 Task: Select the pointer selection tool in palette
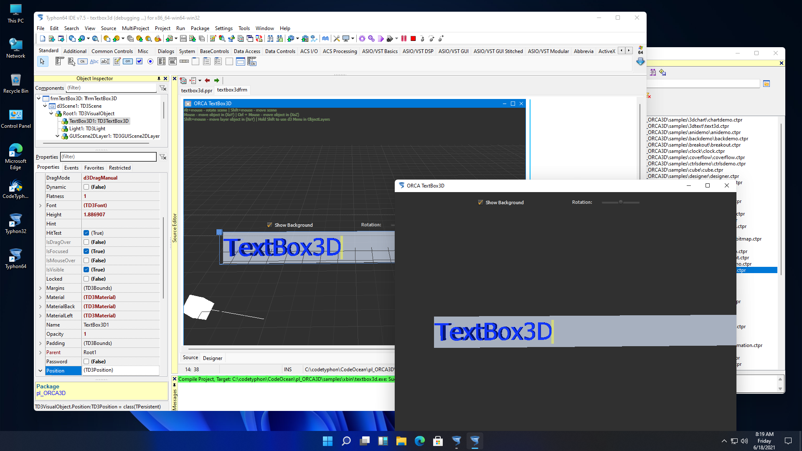[42, 62]
